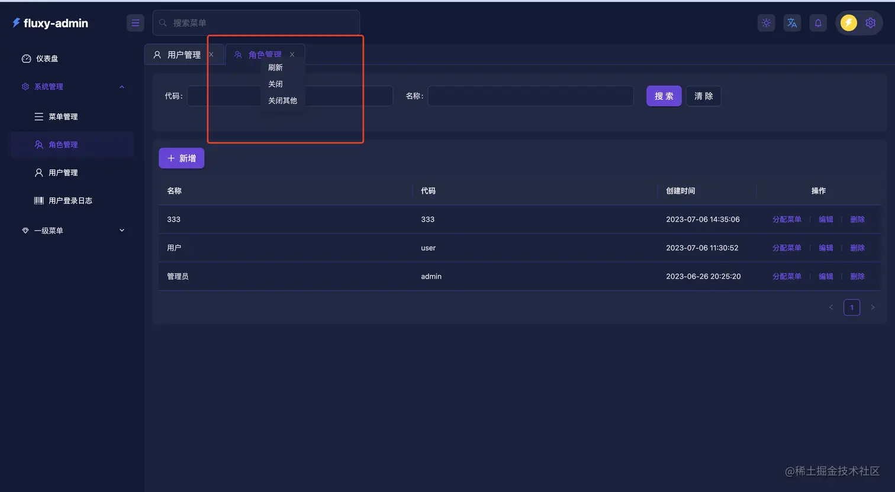Screen dimensions: 895x492
Task: Click the 2023-07-06 11:30:52 timestamp
Action: point(702,248)
